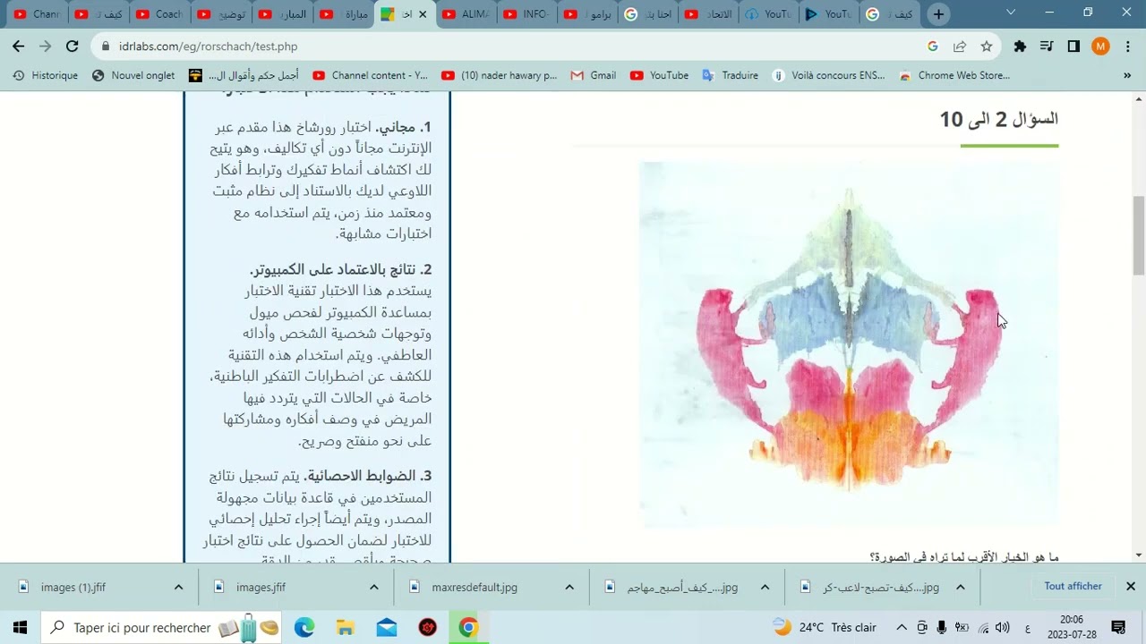Image resolution: width=1146 pixels, height=644 pixels.
Task: Switch to first Chann tab
Action: tap(37, 14)
